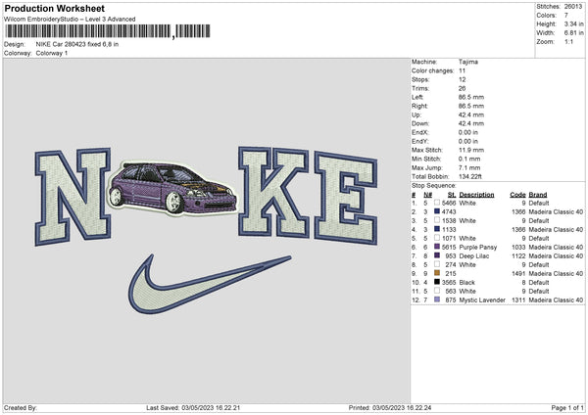This screenshot has height=415, width=588.
Task: Click the white swatch beside 274 stitches
Action: tap(437, 264)
